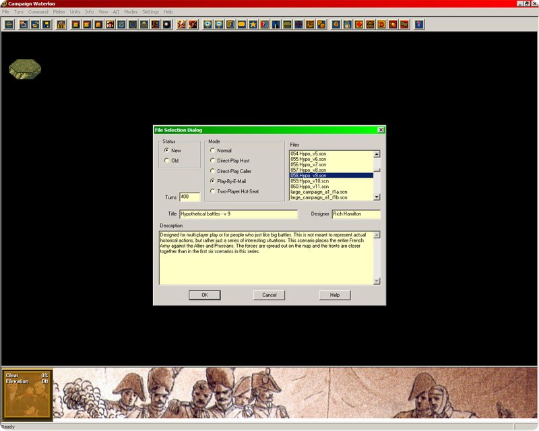This screenshot has width=539, height=431.
Task: Select 059.Hypo_v10.scn in Files list
Action: (310, 181)
